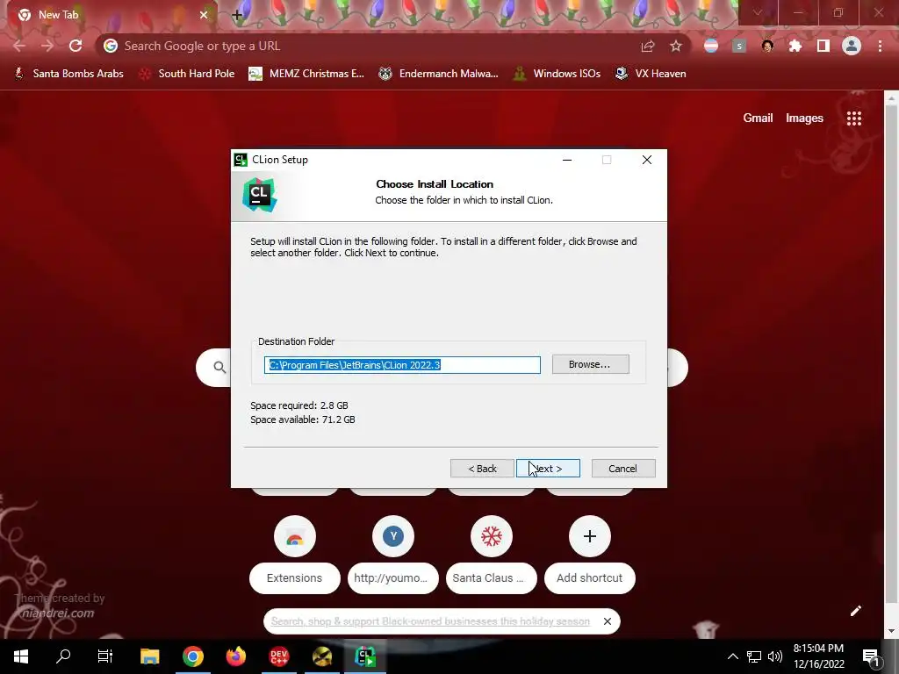Dismiss the Black-owned businesses promo
Viewport: 899px width, 674px height.
[x=608, y=621]
